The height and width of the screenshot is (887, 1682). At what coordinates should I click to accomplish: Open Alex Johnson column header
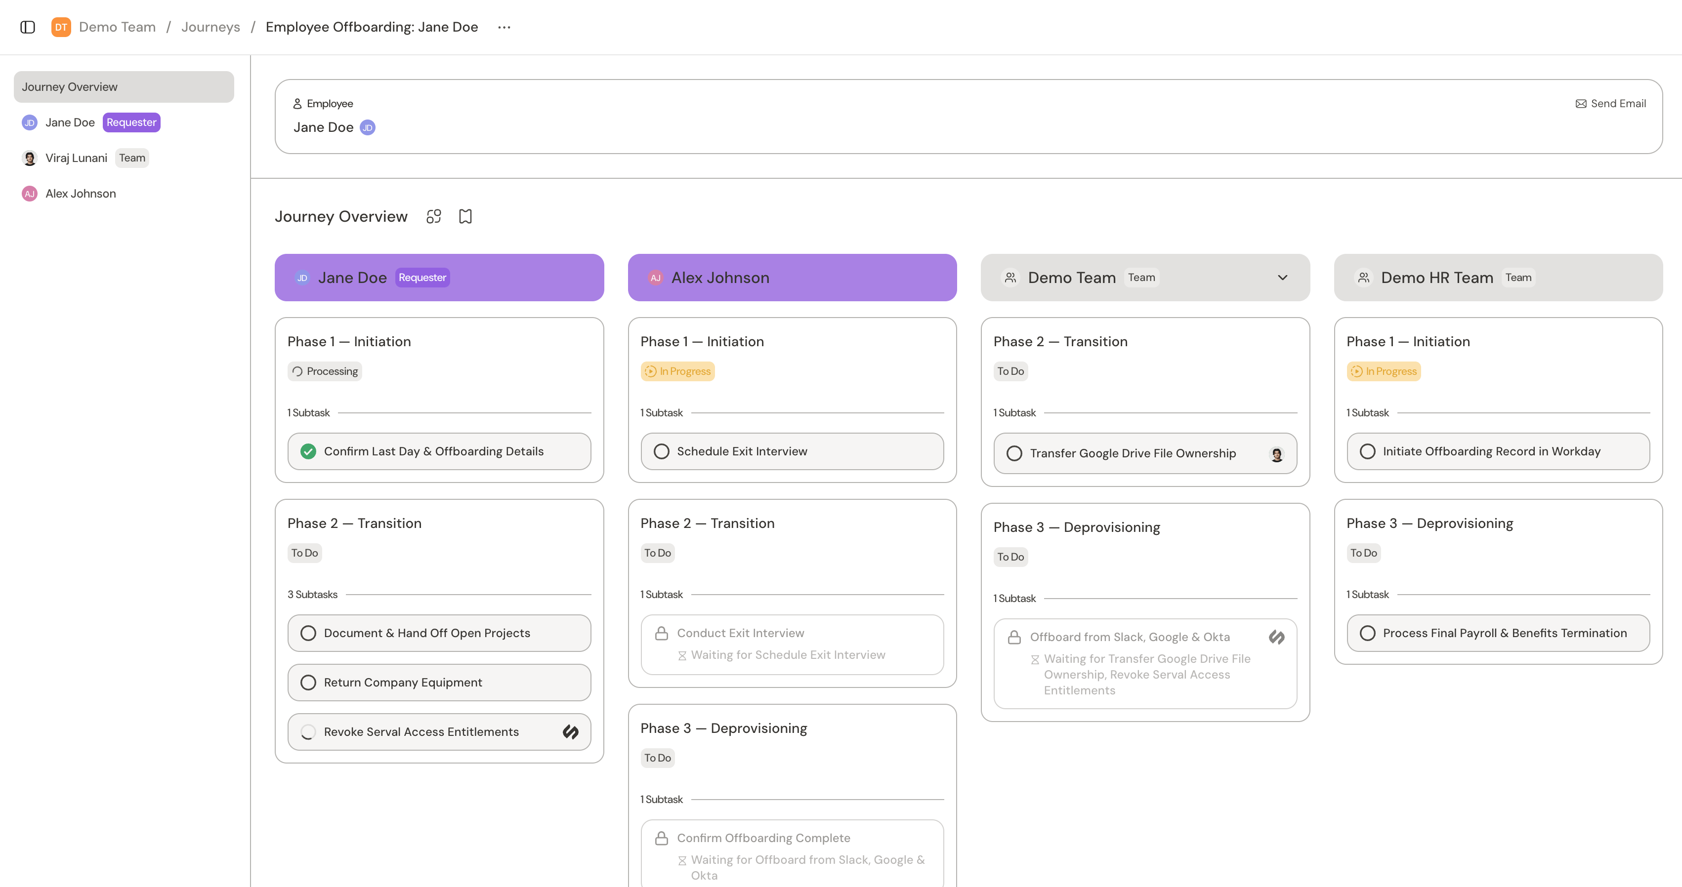pyautogui.click(x=792, y=278)
